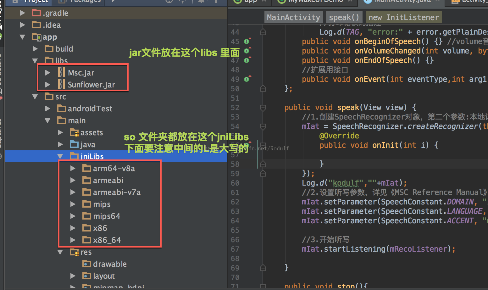Click the app module icon
The image size is (488, 290).
pyautogui.click(x=37, y=37)
